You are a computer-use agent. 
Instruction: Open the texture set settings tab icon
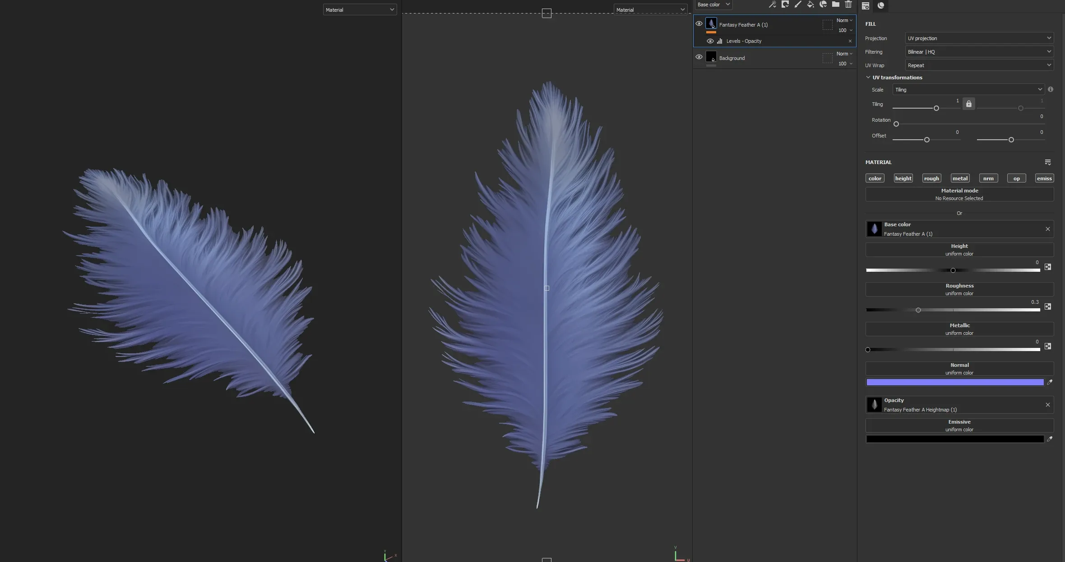pos(866,6)
